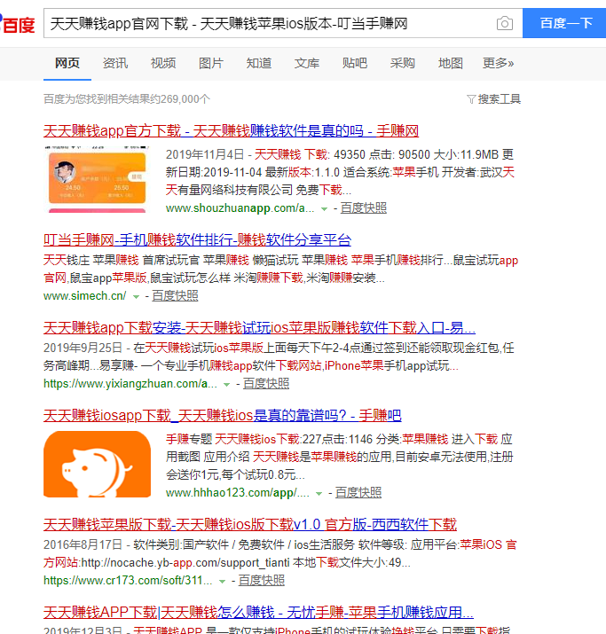The height and width of the screenshot is (634, 606).
Task: Click the 搜索工具 text link
Action: pyautogui.click(x=500, y=99)
